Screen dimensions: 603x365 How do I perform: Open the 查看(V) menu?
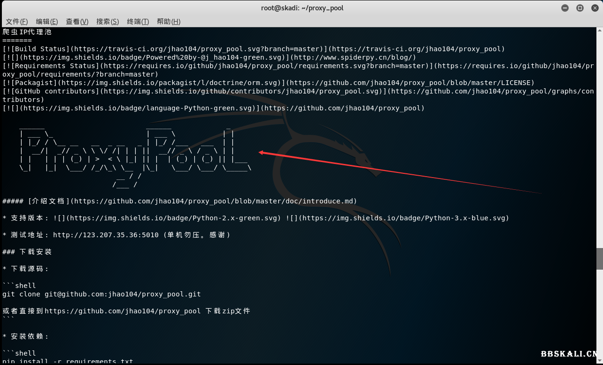77,22
